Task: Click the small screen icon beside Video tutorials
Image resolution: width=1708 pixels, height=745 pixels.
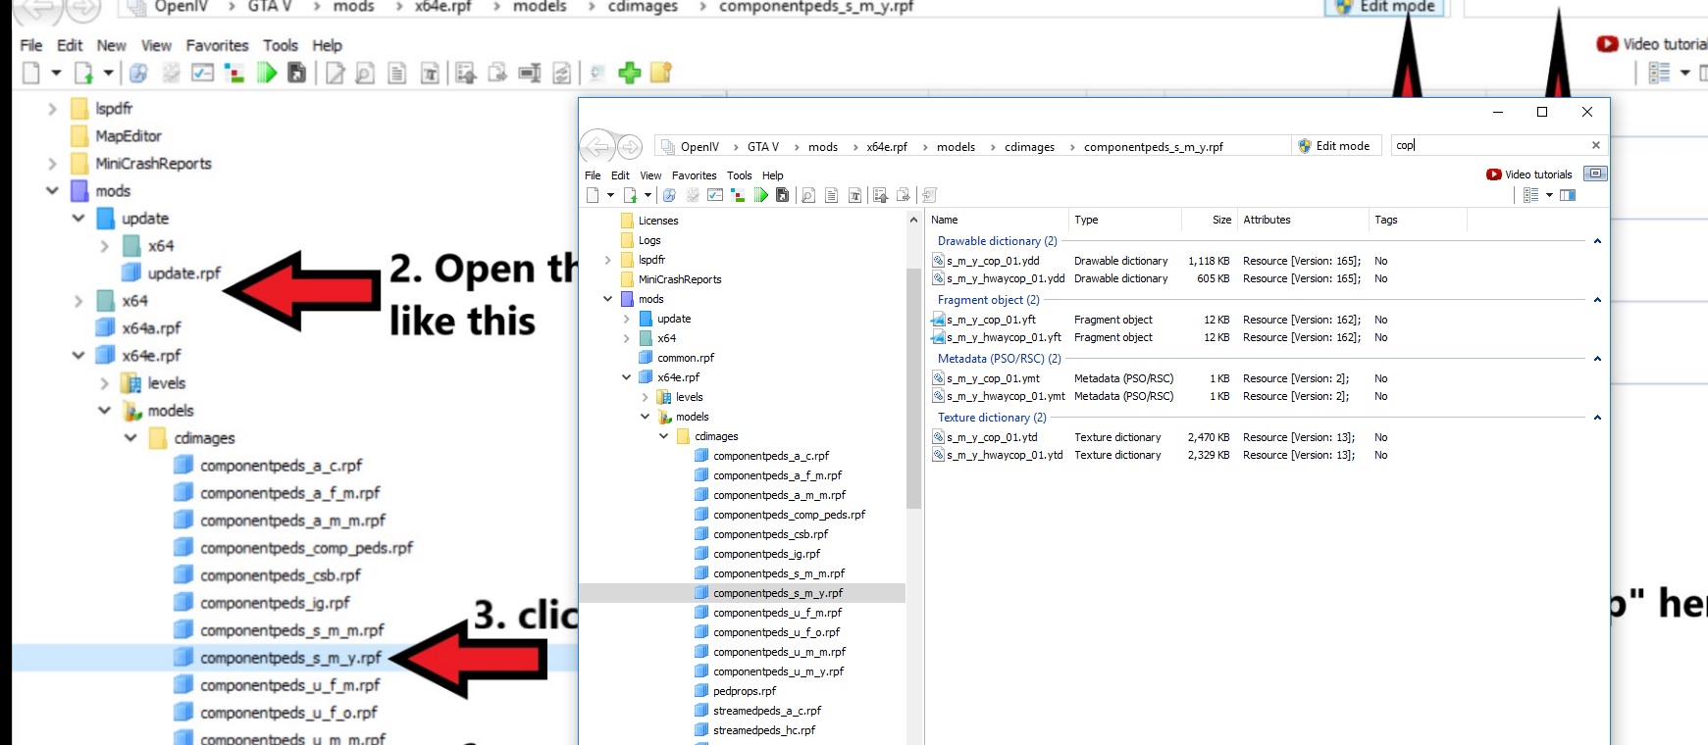Action: coord(1596,174)
